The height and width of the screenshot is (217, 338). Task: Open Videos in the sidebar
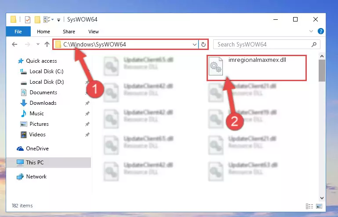pyautogui.click(x=37, y=135)
